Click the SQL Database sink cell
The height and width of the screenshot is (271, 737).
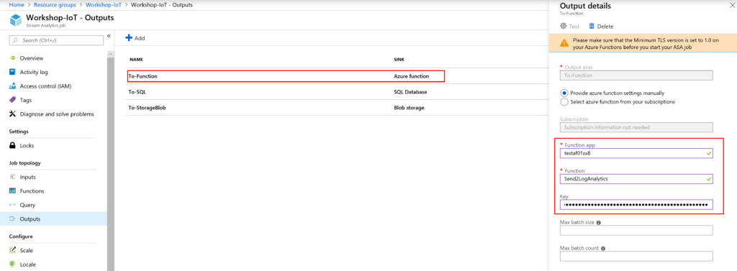410,92
